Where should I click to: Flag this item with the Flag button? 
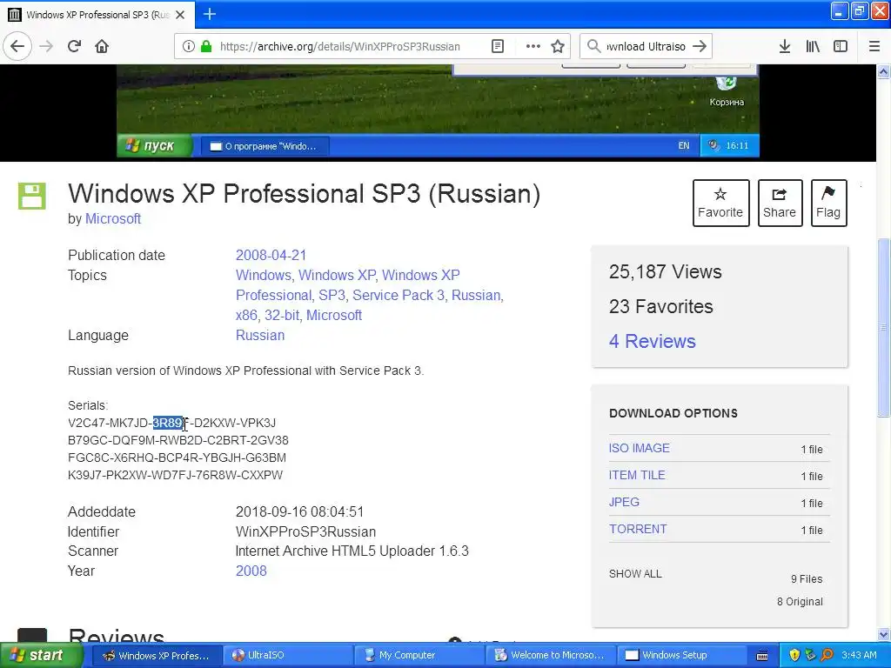[x=828, y=203]
